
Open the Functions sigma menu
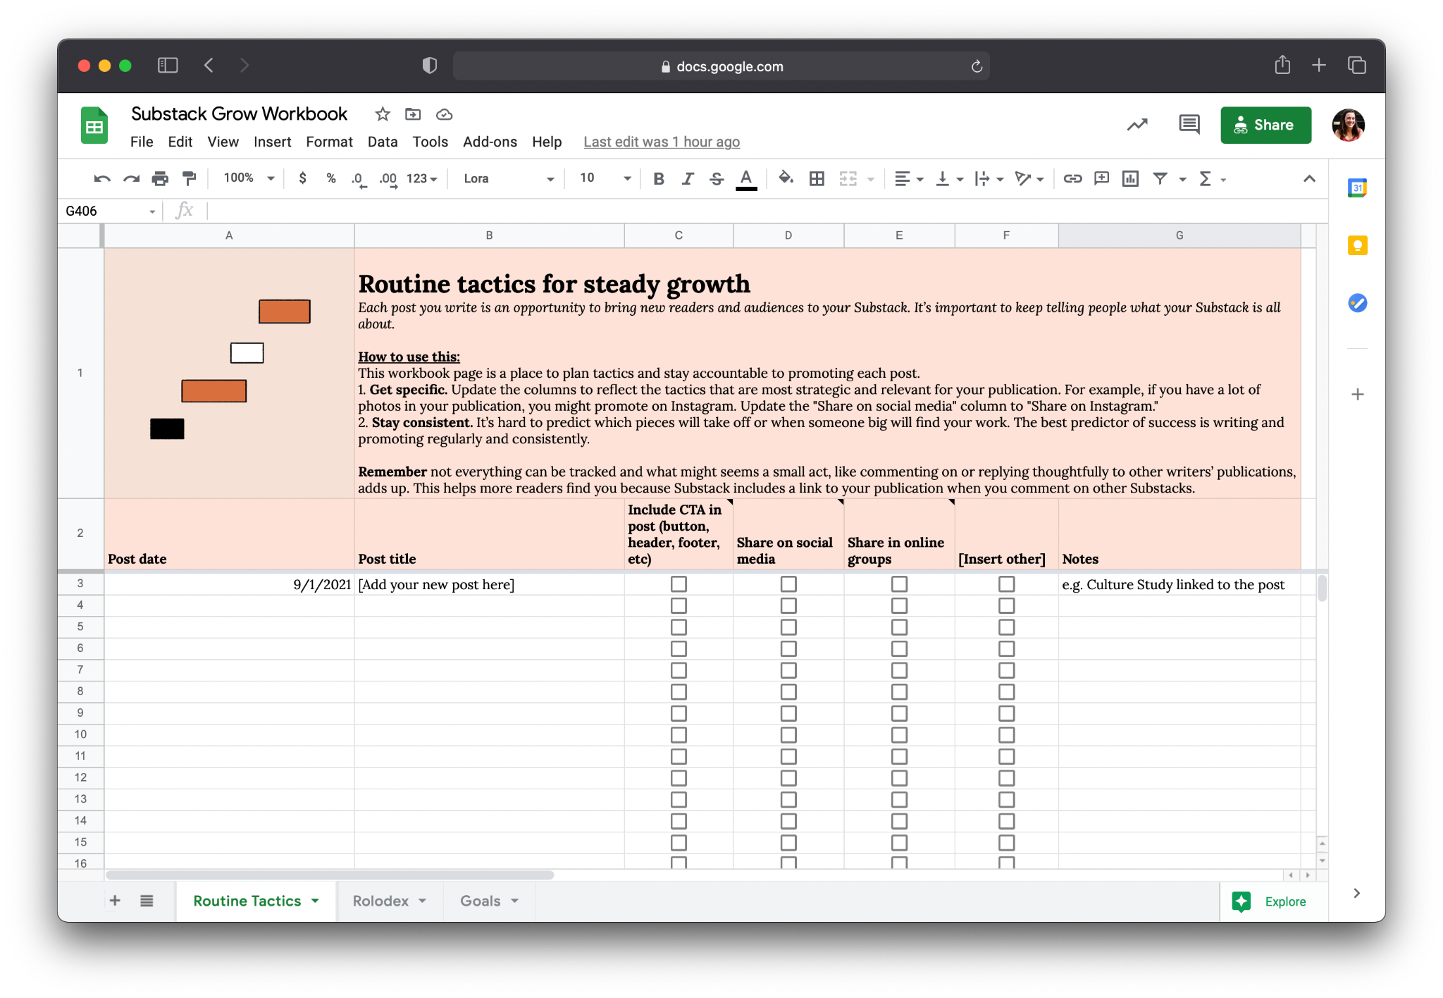pos(1206,179)
